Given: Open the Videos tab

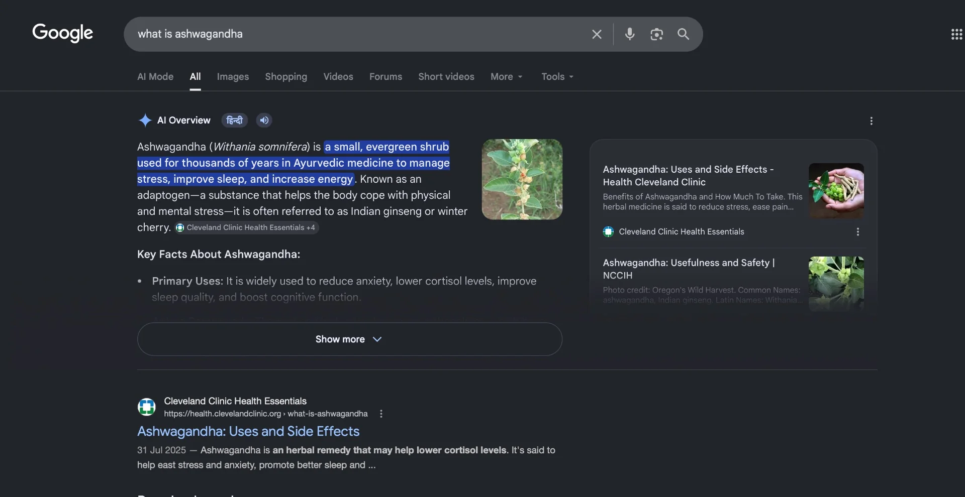Looking at the screenshot, I should click(338, 77).
